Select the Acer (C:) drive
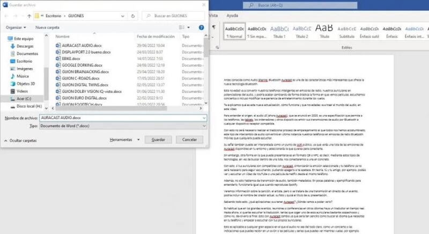429x234 pixels. tap(24, 99)
